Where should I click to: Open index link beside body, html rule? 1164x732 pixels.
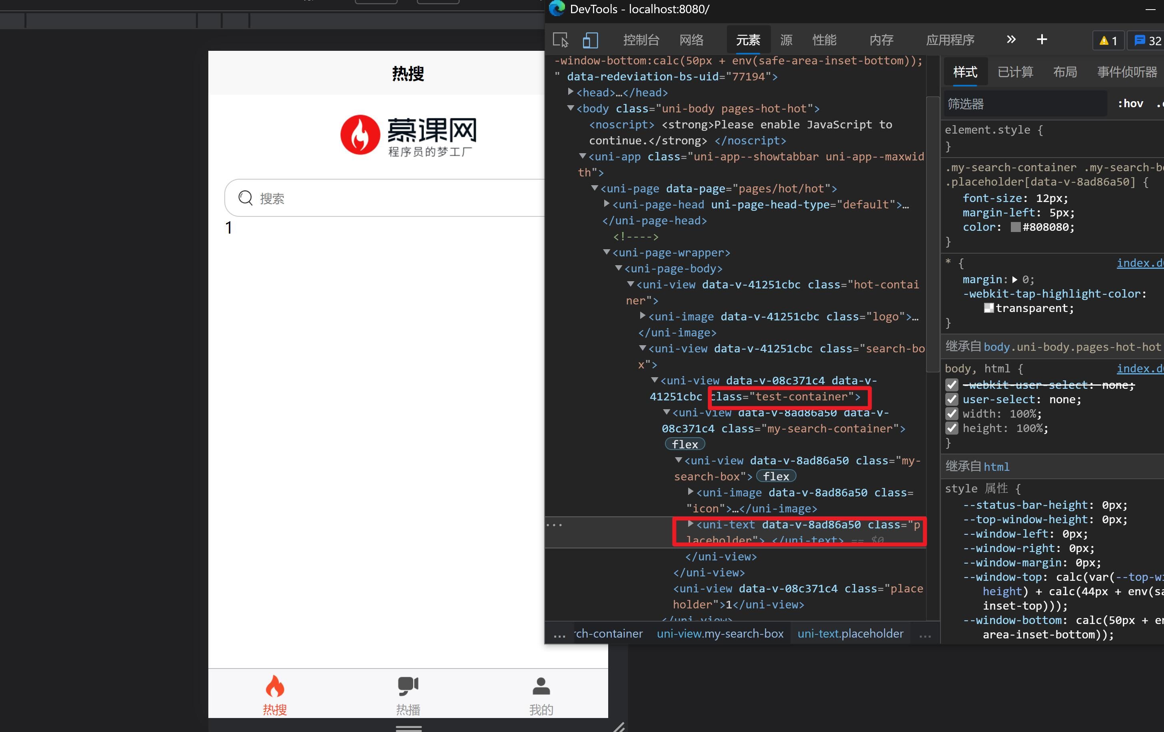coord(1140,368)
